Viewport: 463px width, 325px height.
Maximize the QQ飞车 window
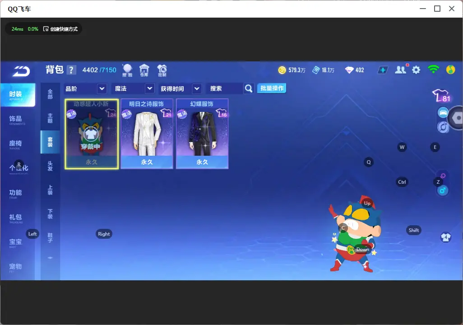click(437, 9)
